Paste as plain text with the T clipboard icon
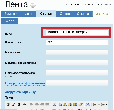Screen dimensions: 114x110 click(70, 105)
